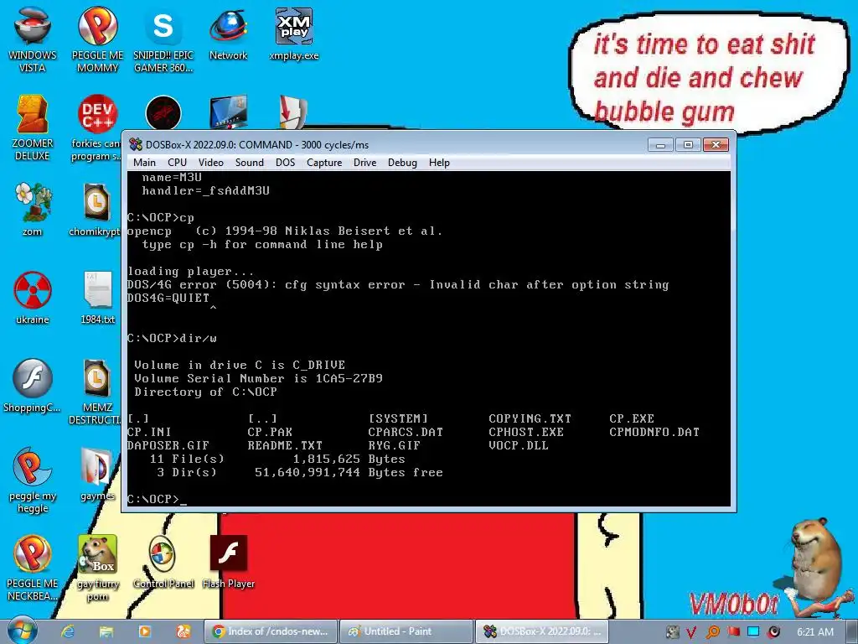Screen dimensions: 858x644
Task: Open the Video menu
Action: click(x=210, y=163)
